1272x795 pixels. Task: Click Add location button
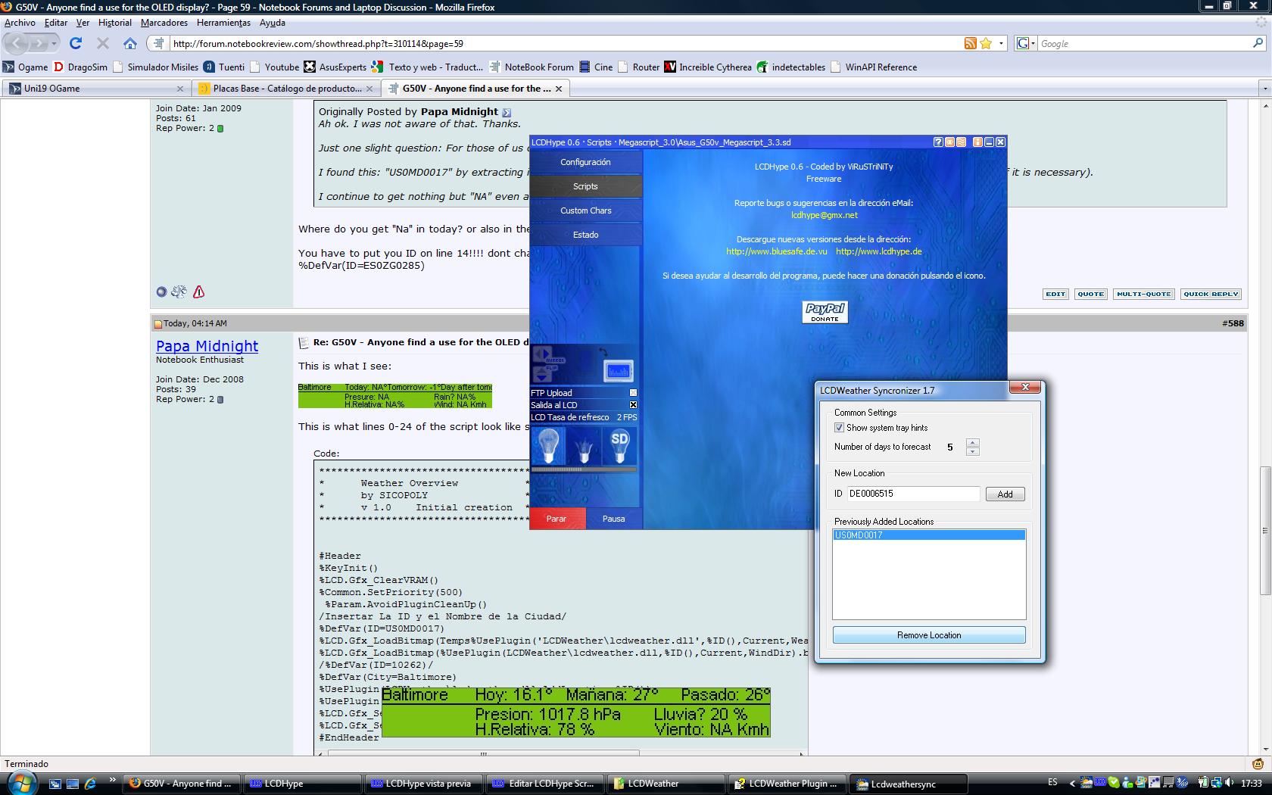[1005, 494]
